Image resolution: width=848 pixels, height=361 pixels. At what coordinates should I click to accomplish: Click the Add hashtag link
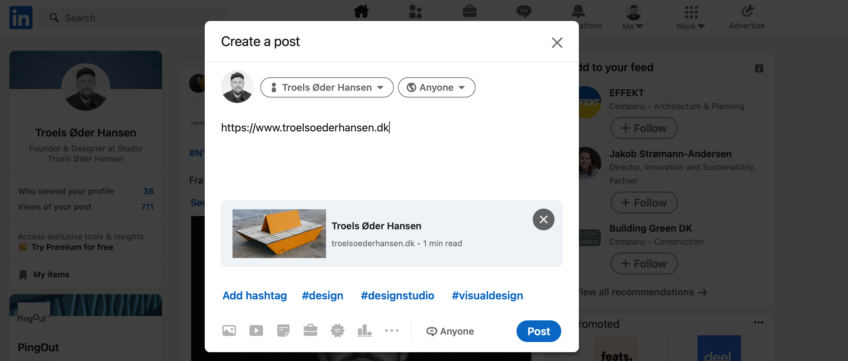[x=255, y=296]
